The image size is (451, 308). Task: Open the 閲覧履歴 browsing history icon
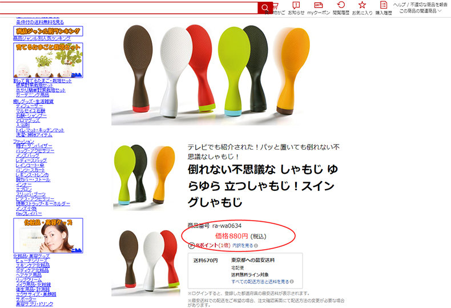tap(341, 8)
